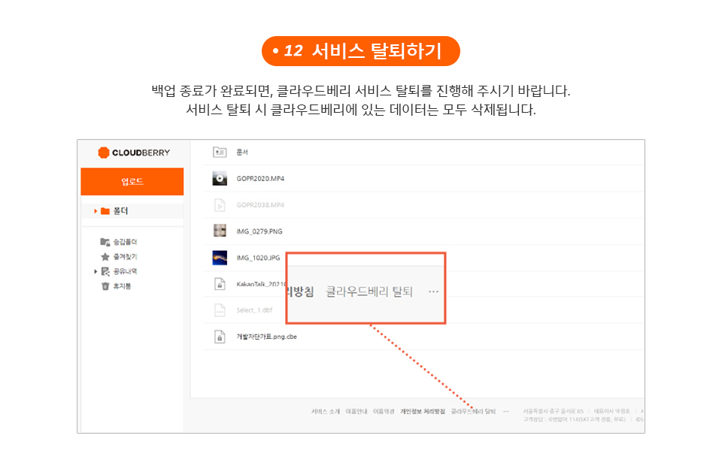Viewport: 722px width, 466px height.
Task: Click the 문서 folder icon
Action: pyautogui.click(x=220, y=152)
